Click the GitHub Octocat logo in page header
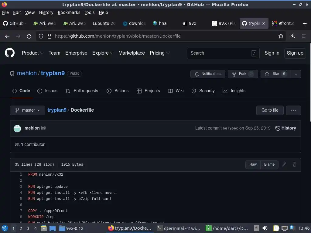Screen dimensions: 311x233 [9, 53]
